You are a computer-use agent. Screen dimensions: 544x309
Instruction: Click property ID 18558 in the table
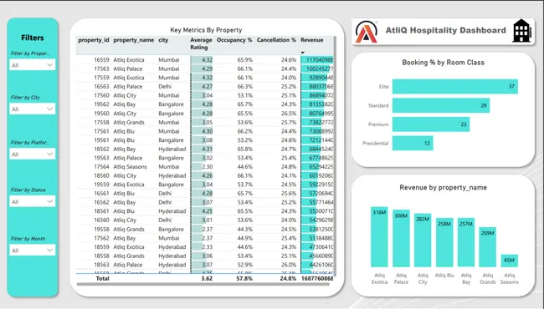click(101, 256)
